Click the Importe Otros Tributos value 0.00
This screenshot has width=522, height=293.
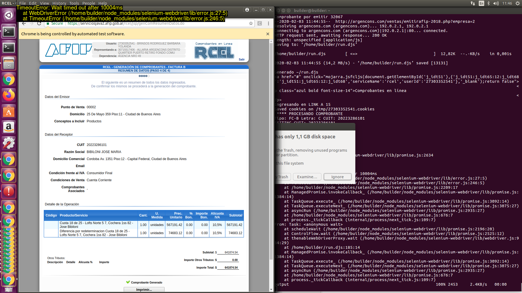pyautogui.click(x=235, y=260)
